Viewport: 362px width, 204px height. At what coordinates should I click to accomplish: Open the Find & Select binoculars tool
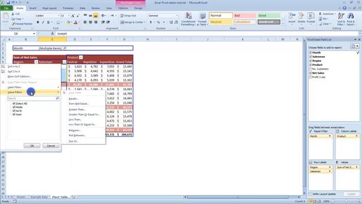pyautogui.click(x=350, y=19)
